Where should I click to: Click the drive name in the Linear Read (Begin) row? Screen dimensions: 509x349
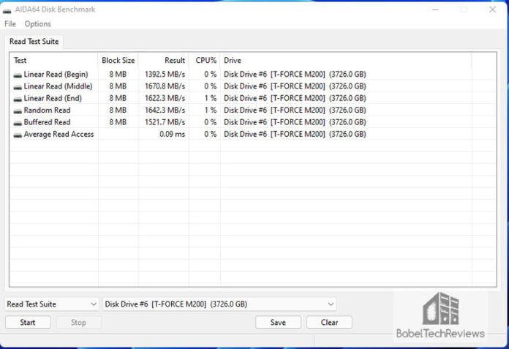(x=295, y=75)
